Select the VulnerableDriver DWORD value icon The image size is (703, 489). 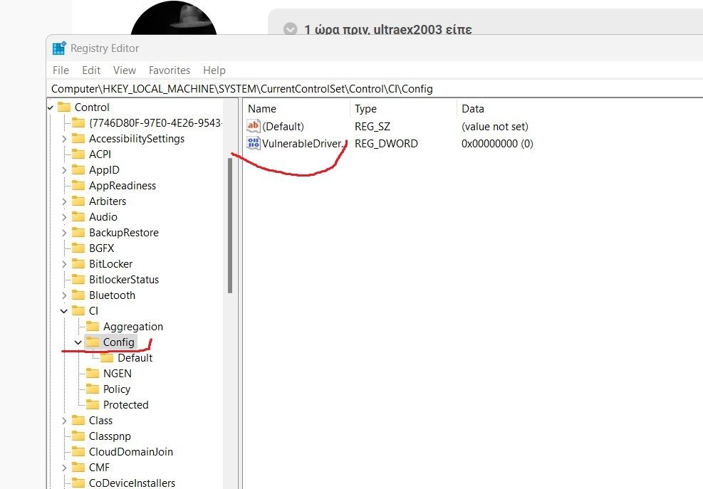pos(254,144)
